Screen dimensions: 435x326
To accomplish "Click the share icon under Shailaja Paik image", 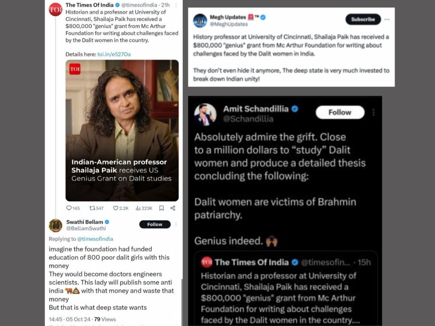I will pyautogui.click(x=172, y=208).
